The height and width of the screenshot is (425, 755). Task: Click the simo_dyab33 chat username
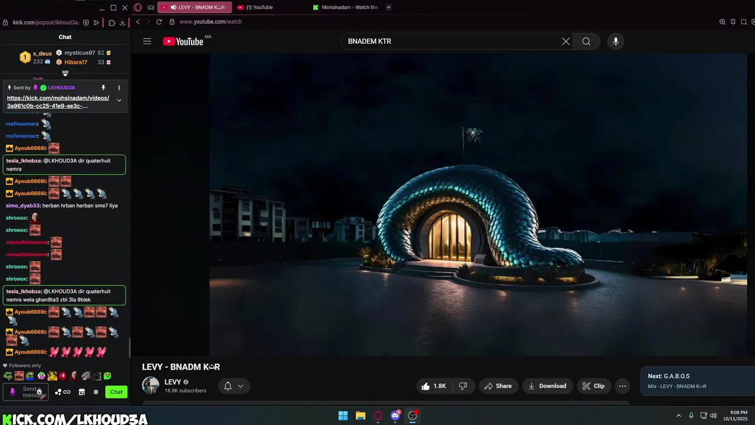(23, 205)
